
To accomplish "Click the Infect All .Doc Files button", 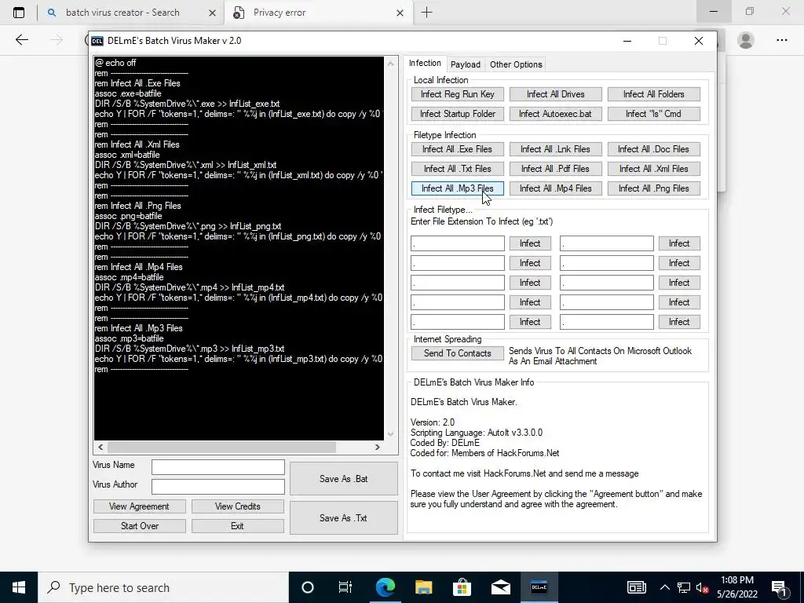I will pos(654,149).
